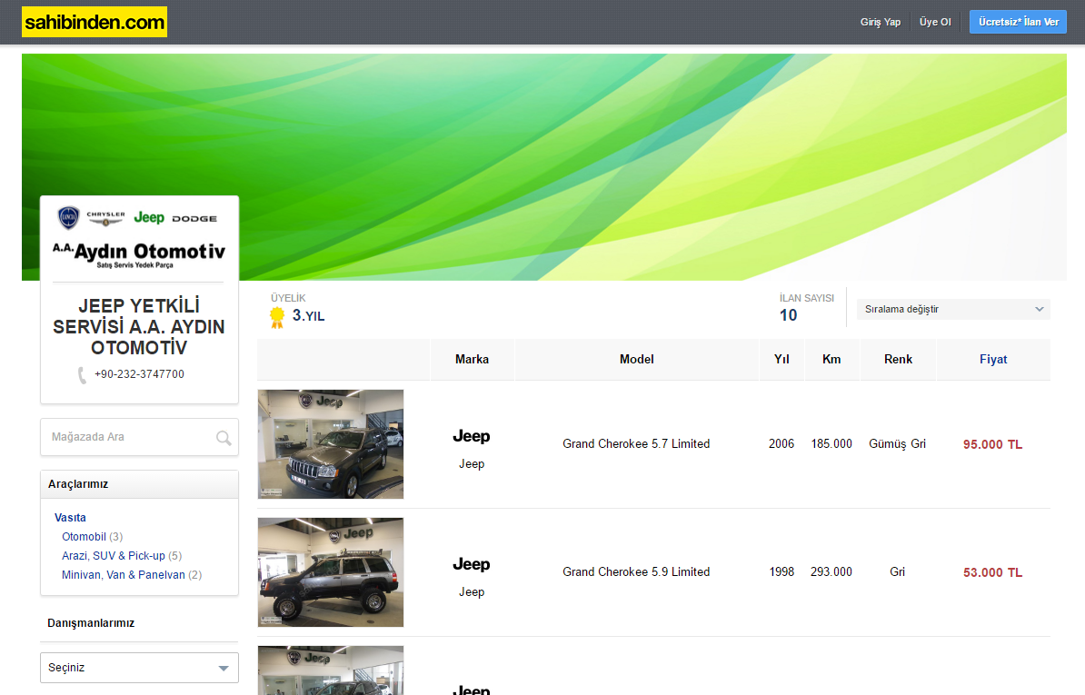Click the search magnifier icon in Mağazada Ara
Viewport: 1085px width, 695px height.
pos(224,438)
